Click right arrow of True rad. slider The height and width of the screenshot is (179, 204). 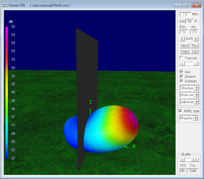196,64
